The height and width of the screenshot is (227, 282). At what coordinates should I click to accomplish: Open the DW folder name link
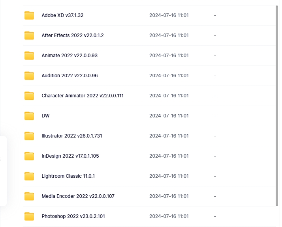coord(45,116)
